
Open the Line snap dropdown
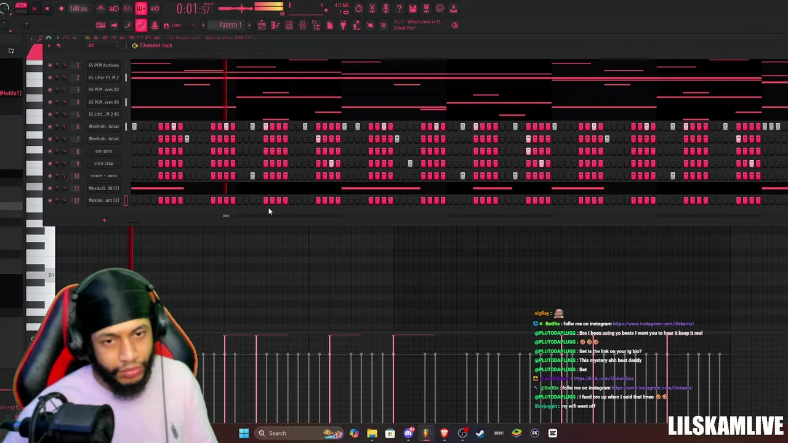(x=182, y=25)
